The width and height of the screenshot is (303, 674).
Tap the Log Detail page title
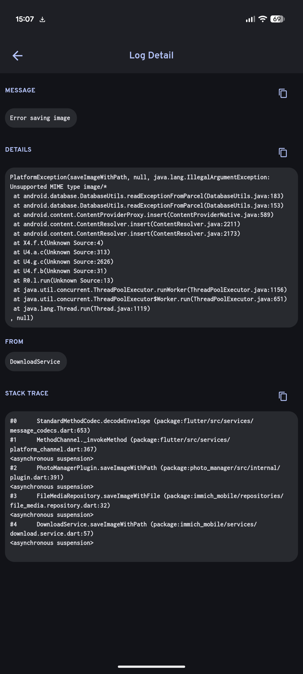(x=151, y=55)
